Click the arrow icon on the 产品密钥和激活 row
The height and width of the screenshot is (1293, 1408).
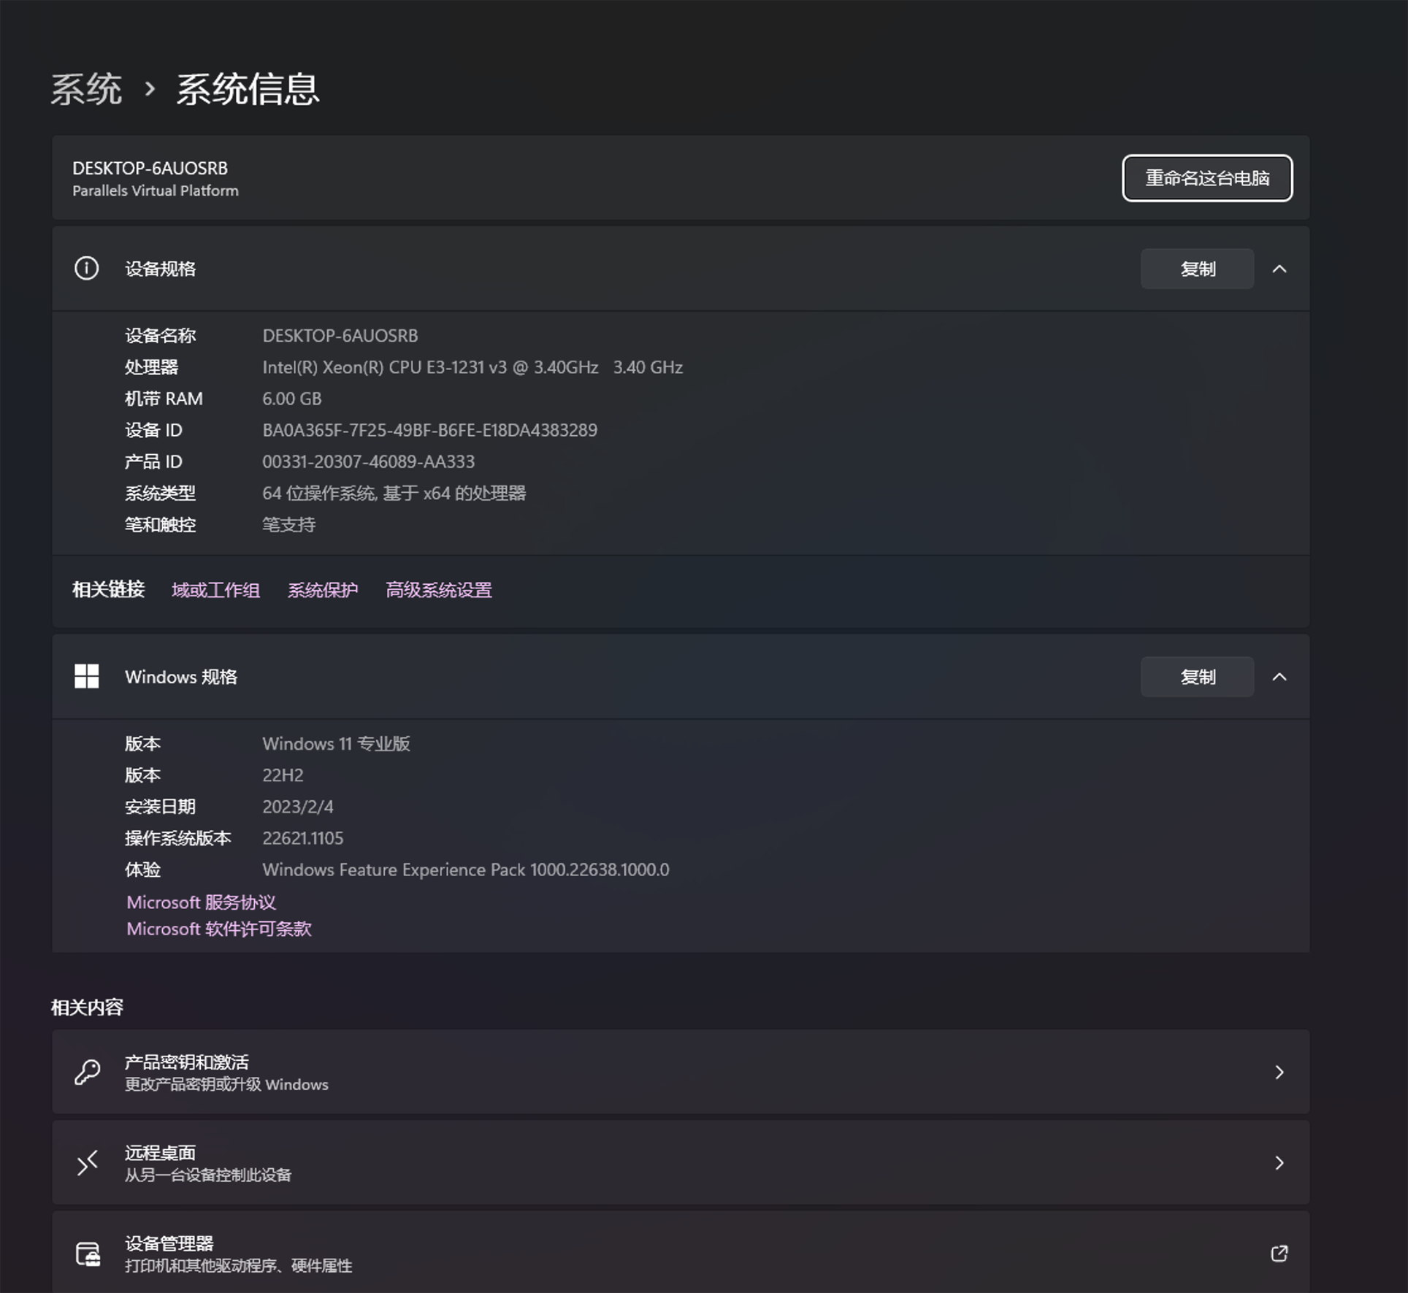[1279, 1072]
